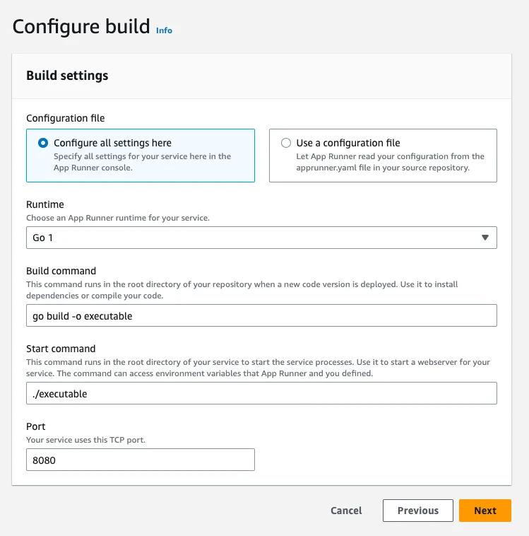Click the 'Runtime' field label
This screenshot has width=529, height=536.
45,204
